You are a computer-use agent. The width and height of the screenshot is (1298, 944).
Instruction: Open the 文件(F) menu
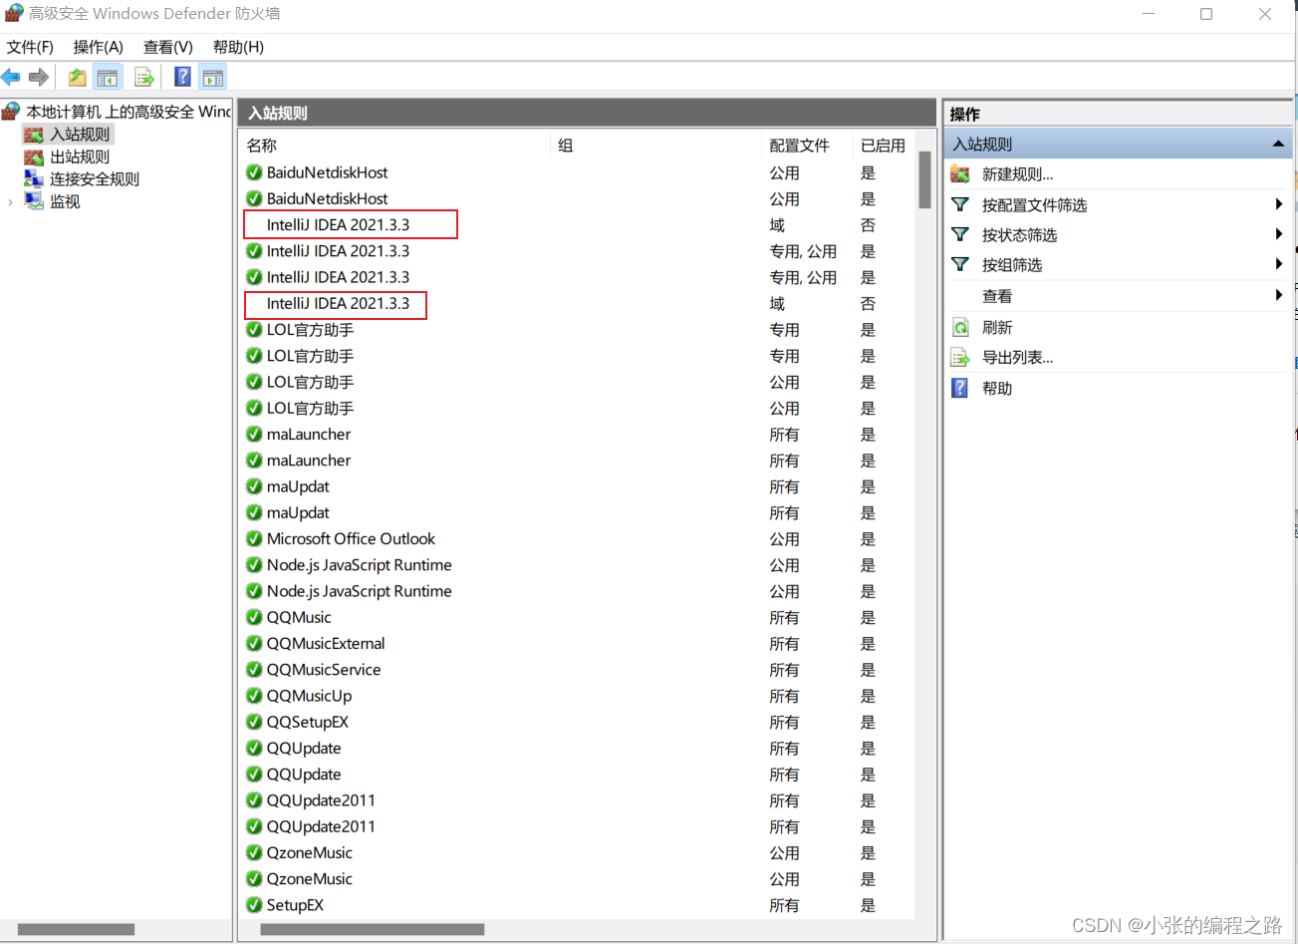point(30,47)
